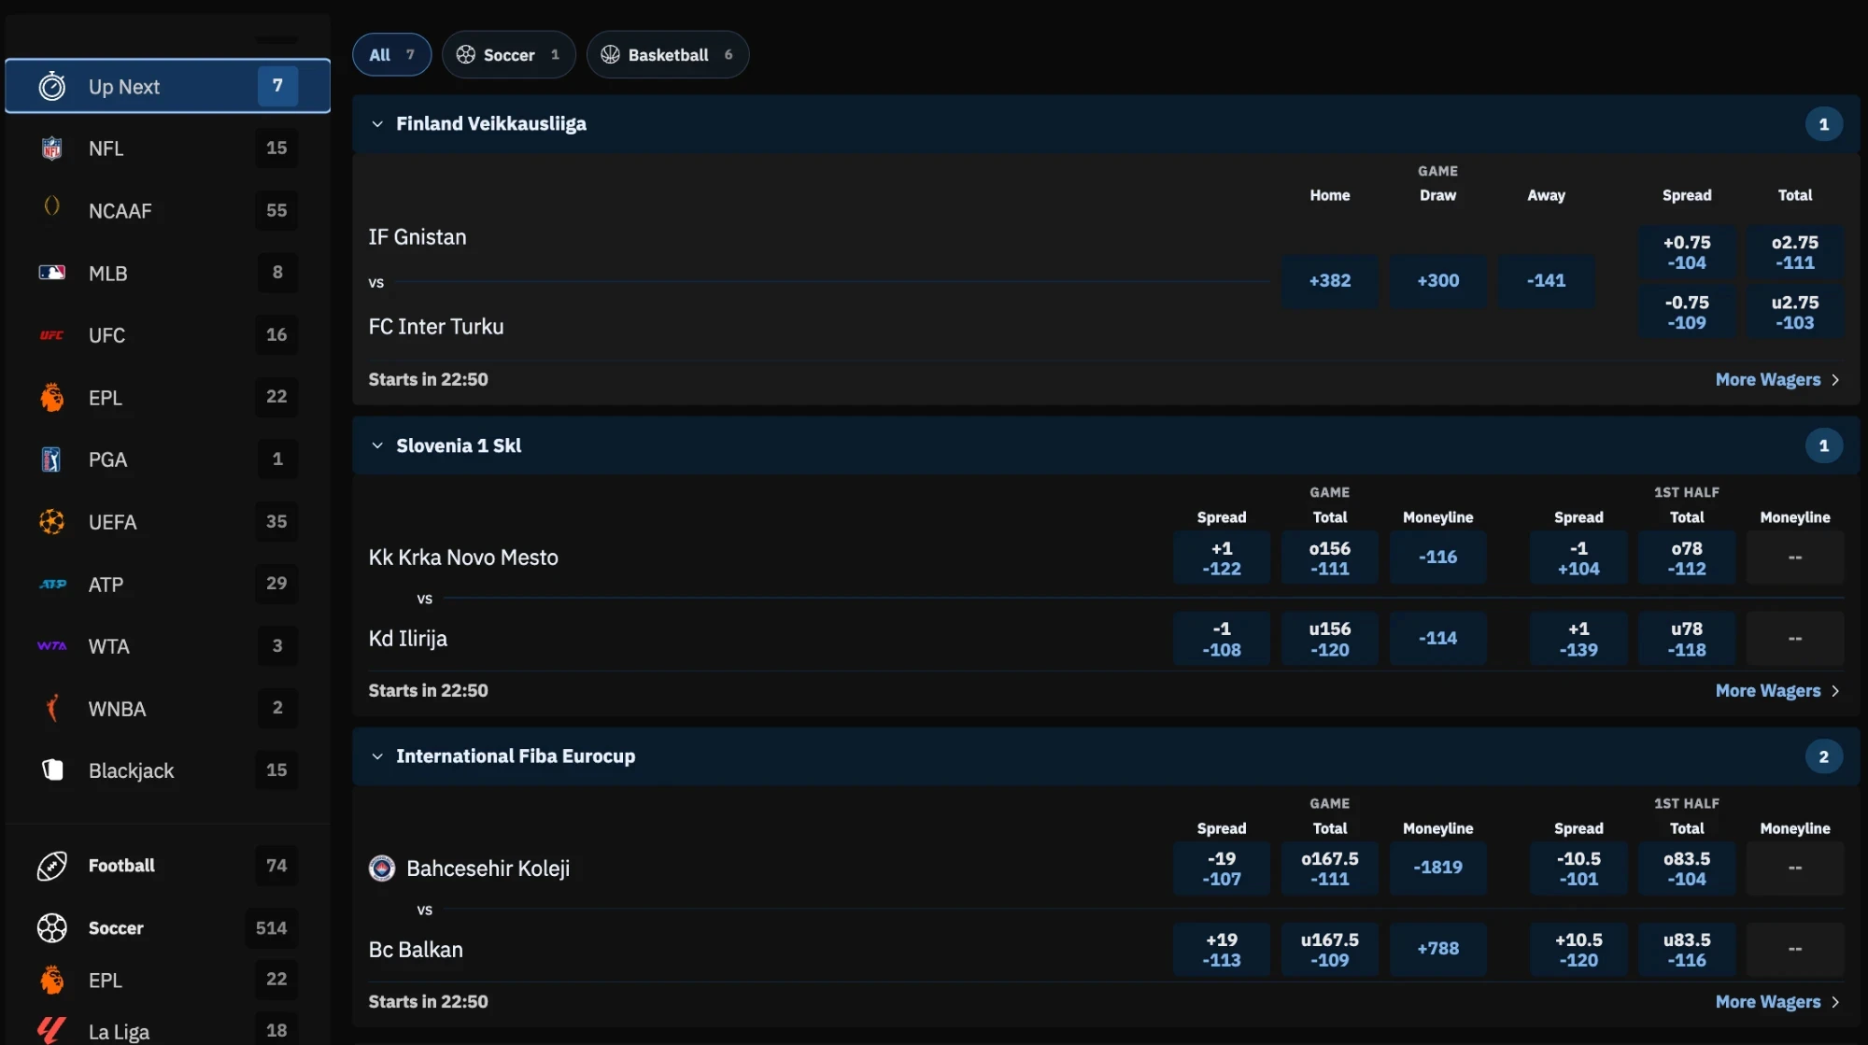Open More Wagers for IF Gnistan match
The image size is (1868, 1045).
click(1777, 379)
